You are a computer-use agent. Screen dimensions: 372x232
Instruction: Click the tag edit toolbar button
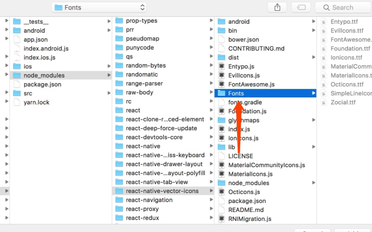click(x=301, y=7)
